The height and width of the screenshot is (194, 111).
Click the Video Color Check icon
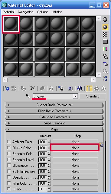pos(105,49)
